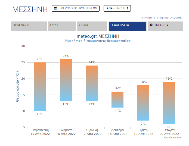Expand the ΑΝΑΚΟΙΝΩΣΗ dropdown
189x146 pixels.
pyautogui.click(x=117, y=8)
